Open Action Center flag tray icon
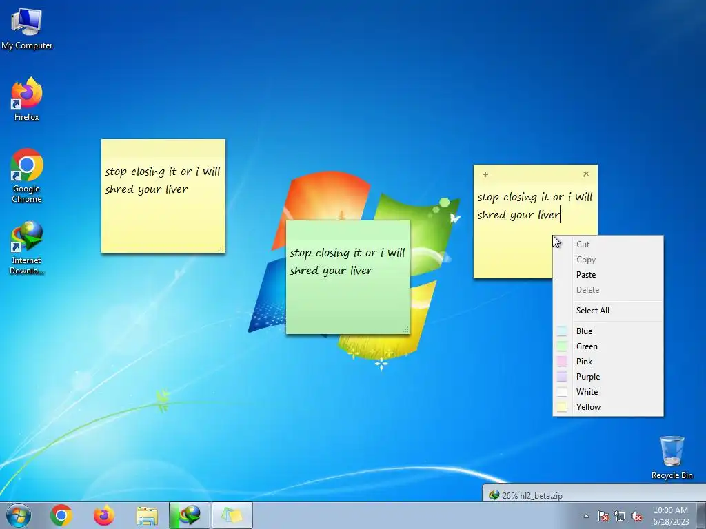706x529 pixels. click(x=603, y=516)
